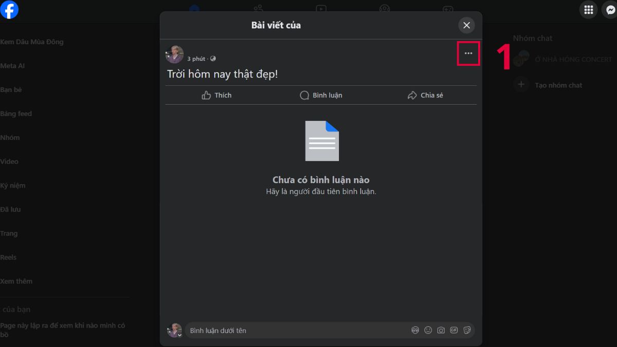Open Bạn bè in sidebar
The width and height of the screenshot is (617, 347).
coord(11,89)
